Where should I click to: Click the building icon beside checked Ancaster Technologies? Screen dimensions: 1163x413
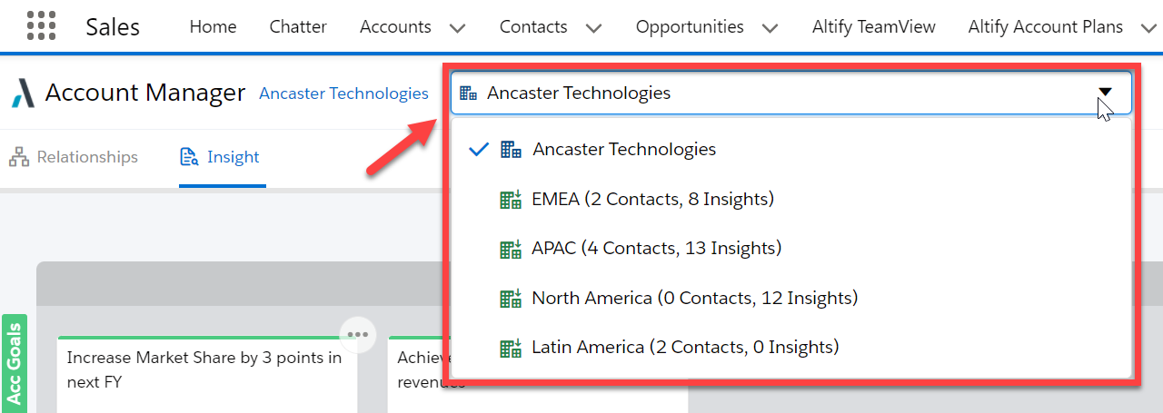(x=512, y=150)
